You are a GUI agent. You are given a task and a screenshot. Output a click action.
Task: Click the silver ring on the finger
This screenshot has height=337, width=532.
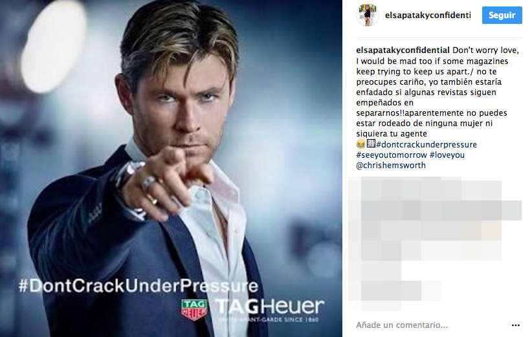[149, 183]
